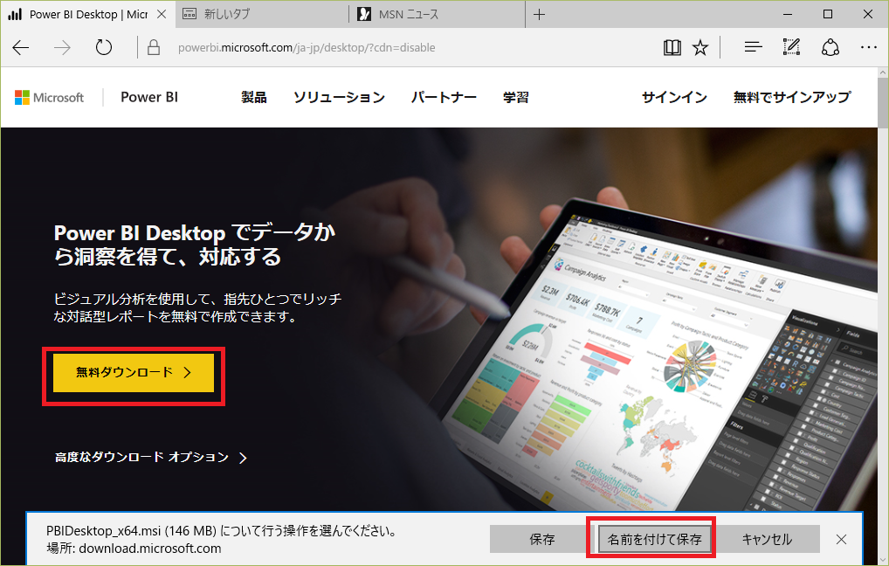Make a web note pen icon

[x=791, y=46]
